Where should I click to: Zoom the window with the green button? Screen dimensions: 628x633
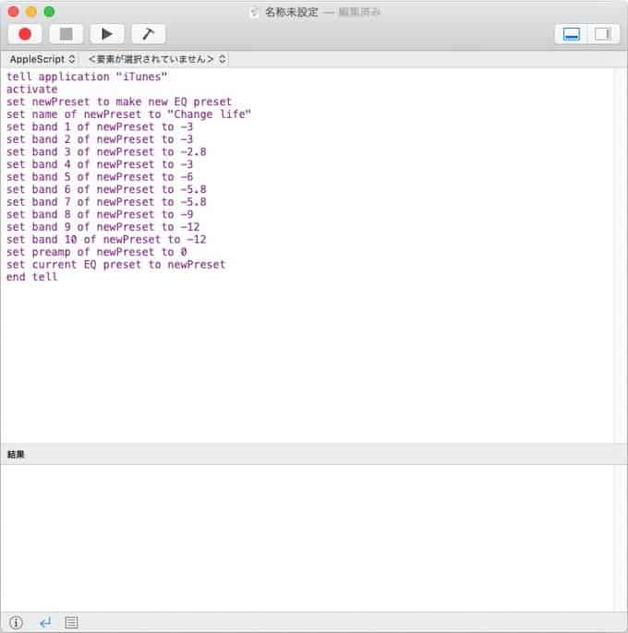point(49,12)
